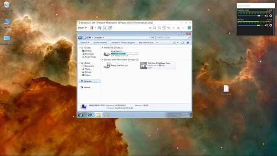The image size is (277, 156).
Task: Open the Player dropdown menu
Action: point(82,28)
